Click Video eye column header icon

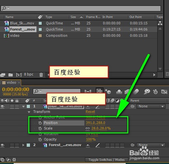click(2, 101)
